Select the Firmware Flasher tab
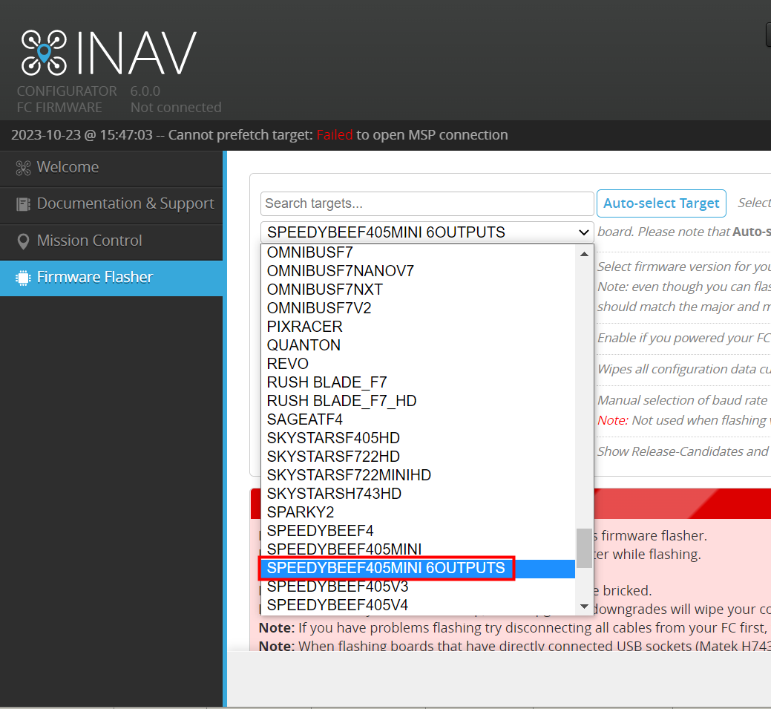 point(111,278)
